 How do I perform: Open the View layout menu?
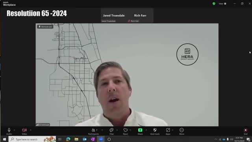coord(222,4)
